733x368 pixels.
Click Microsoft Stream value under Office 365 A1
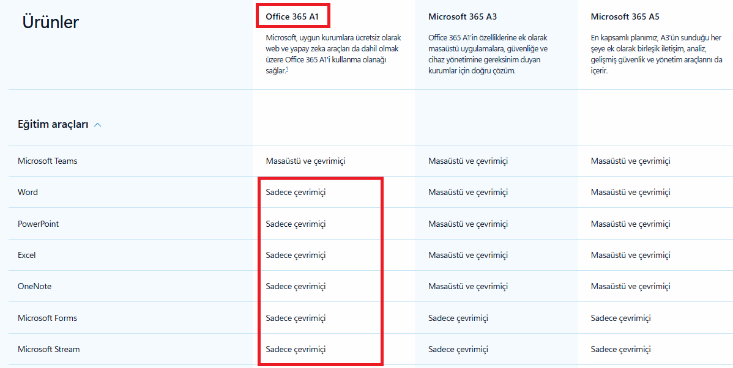pyautogui.click(x=296, y=349)
